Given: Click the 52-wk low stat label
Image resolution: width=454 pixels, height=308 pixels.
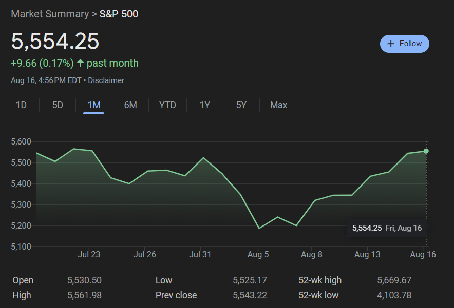Looking at the screenshot, I should coord(318,295).
